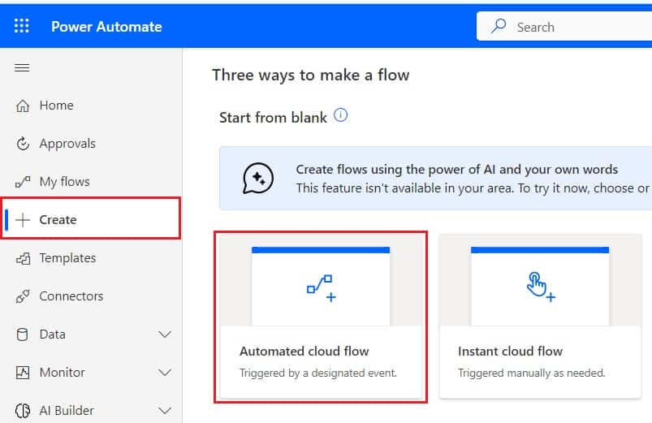Click 'Triggered by a designated event.' text
The image size is (652, 423).
(x=318, y=373)
